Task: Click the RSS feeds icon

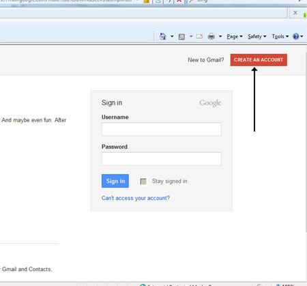Action: tap(181, 37)
